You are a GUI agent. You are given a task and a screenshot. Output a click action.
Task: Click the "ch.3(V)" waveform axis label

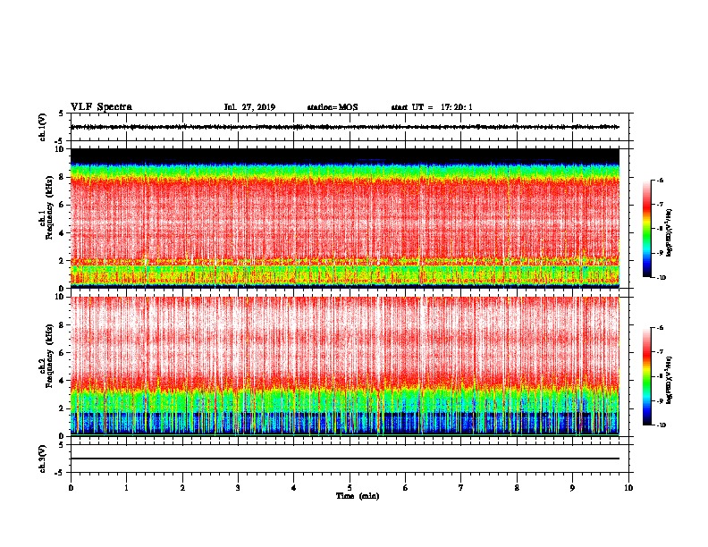click(42, 459)
